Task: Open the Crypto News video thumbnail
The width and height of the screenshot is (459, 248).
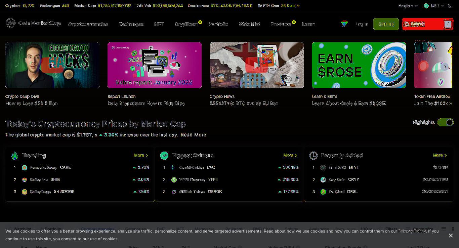Action: 257,65
